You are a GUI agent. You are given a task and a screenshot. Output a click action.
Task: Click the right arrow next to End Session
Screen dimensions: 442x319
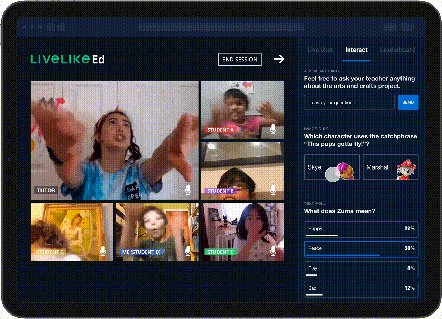pyautogui.click(x=279, y=59)
